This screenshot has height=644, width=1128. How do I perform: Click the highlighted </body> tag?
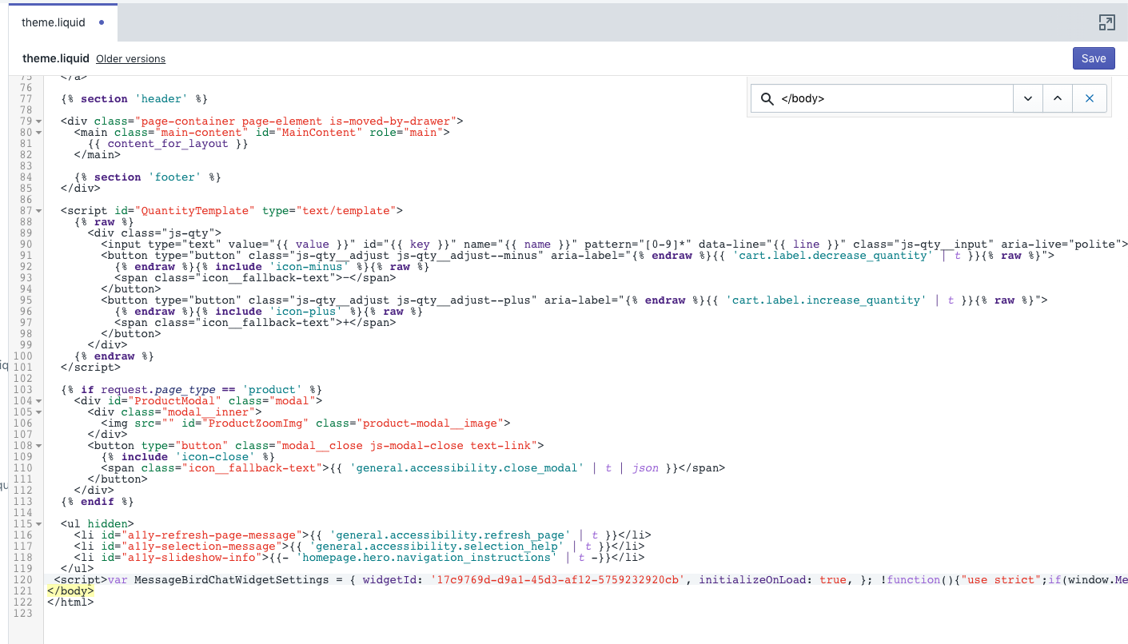click(70, 591)
